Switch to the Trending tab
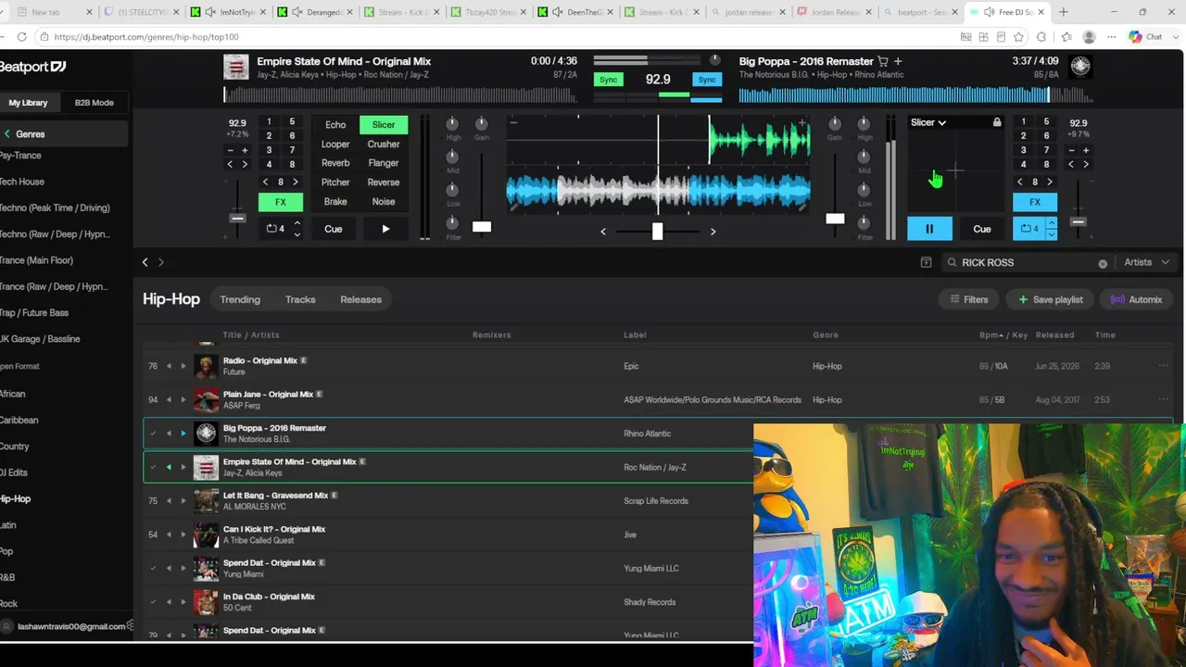 (x=240, y=299)
